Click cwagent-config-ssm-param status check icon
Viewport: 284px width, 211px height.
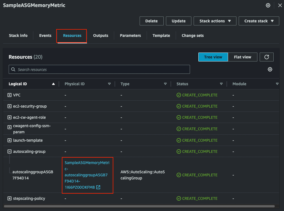[x=179, y=129]
